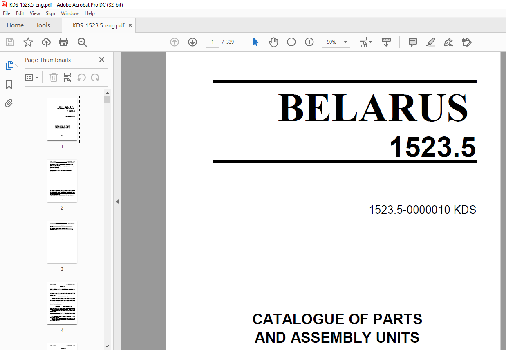Collapse the navigation pane with arrow
506x350 pixels.
(117, 201)
